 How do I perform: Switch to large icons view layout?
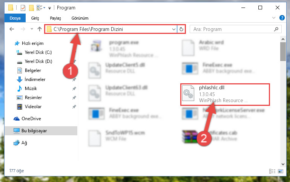(x=280, y=171)
